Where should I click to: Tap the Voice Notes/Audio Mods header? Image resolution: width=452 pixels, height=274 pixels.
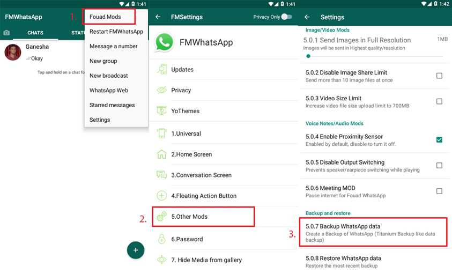coord(335,123)
